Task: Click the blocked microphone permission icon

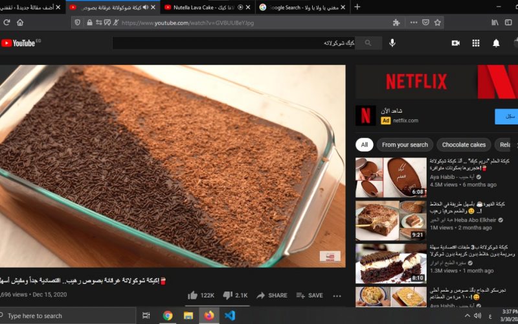Action: [116, 23]
